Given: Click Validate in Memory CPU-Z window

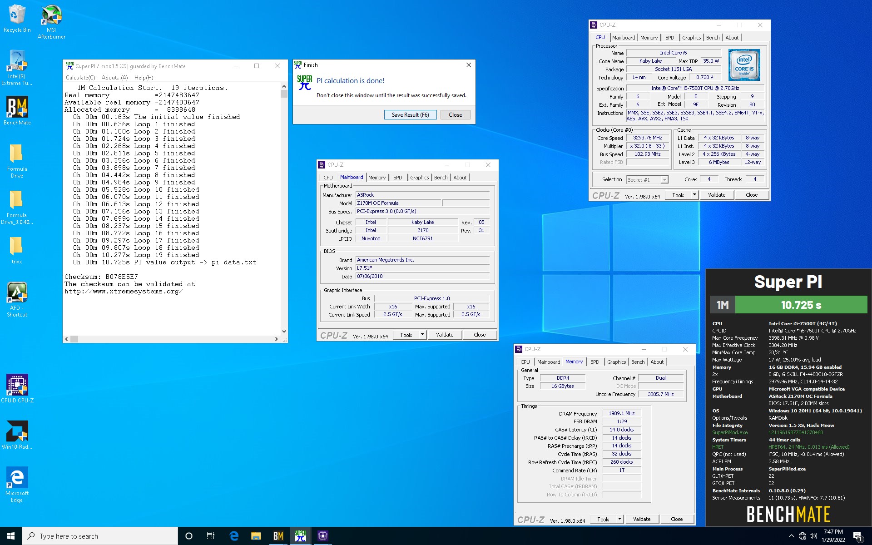Looking at the screenshot, I should pyautogui.click(x=642, y=519).
